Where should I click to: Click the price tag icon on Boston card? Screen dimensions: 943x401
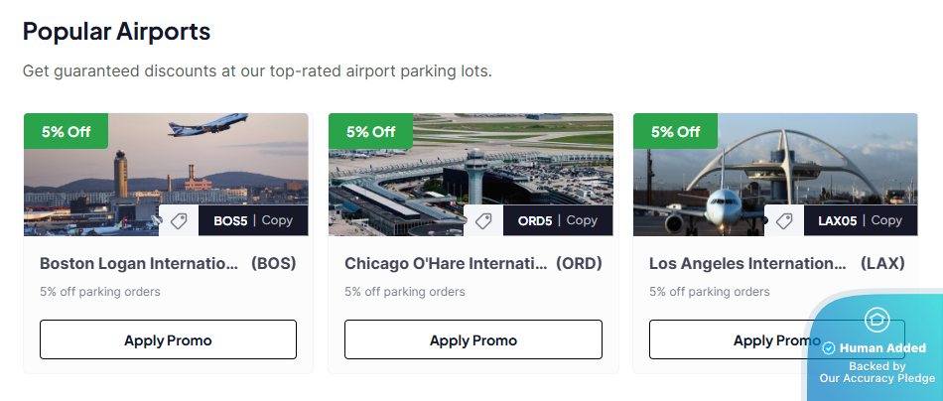[x=179, y=221]
